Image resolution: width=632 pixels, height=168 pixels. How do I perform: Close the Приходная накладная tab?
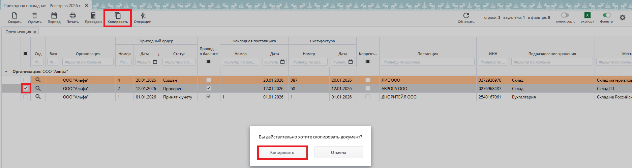[87, 6]
